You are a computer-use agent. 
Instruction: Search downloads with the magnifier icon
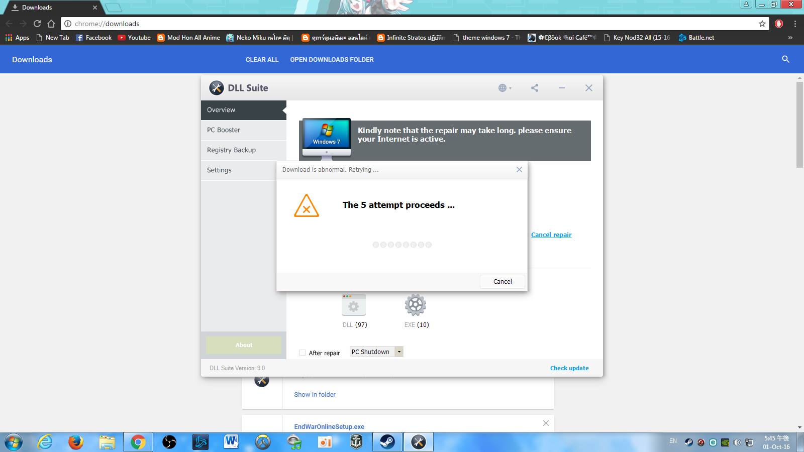pyautogui.click(x=785, y=59)
